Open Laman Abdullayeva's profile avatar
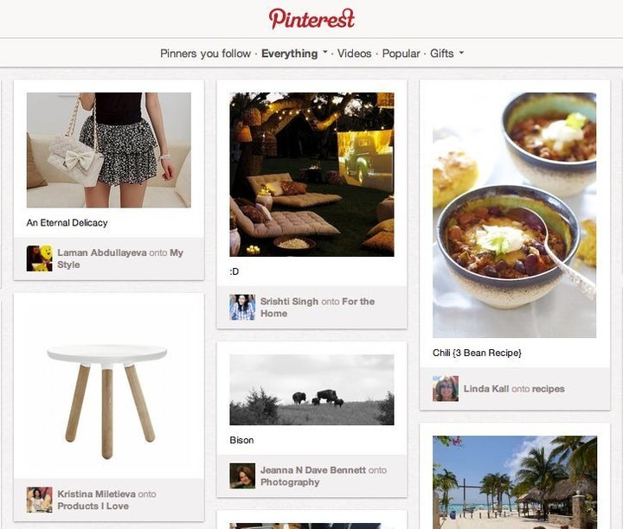Image resolution: width=623 pixels, height=529 pixels. pyautogui.click(x=39, y=258)
